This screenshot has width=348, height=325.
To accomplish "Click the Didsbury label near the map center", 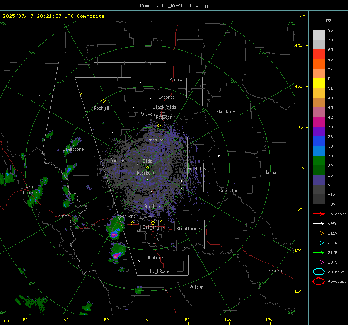I will [x=146, y=173].
